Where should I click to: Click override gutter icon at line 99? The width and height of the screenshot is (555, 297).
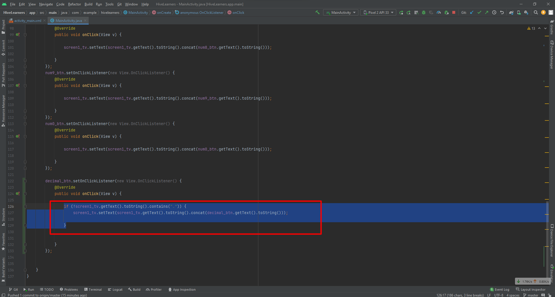(18, 34)
